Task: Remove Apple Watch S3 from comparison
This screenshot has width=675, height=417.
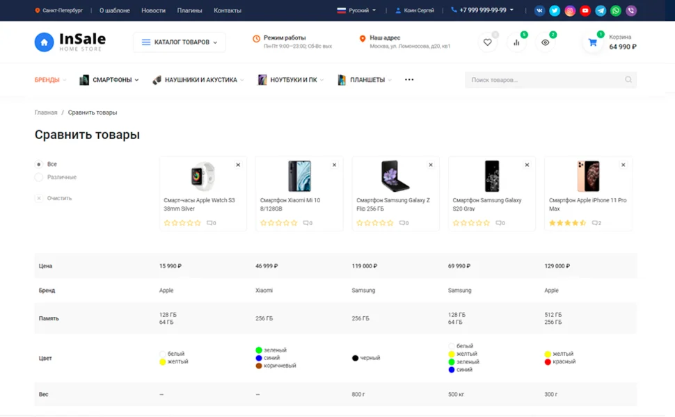Action: (x=238, y=165)
